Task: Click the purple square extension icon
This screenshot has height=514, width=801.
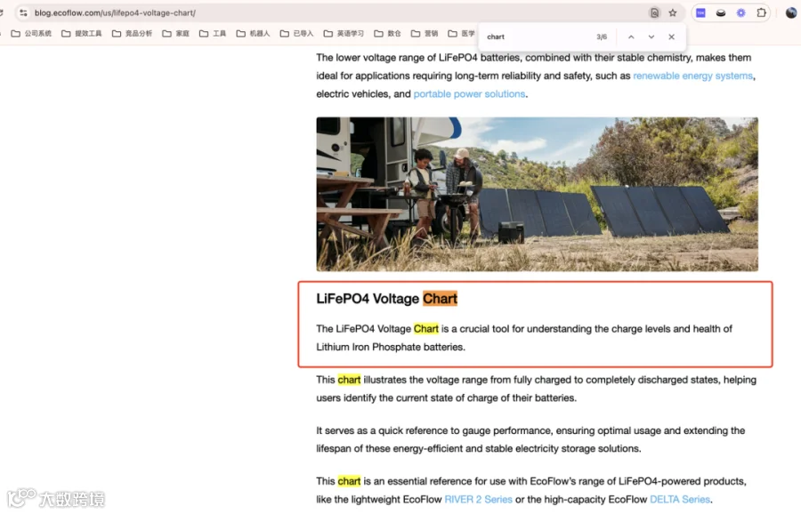Action: pos(701,12)
